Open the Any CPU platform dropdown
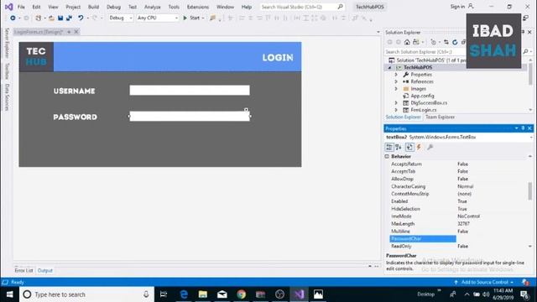This screenshot has height=302, width=537. [x=158, y=18]
